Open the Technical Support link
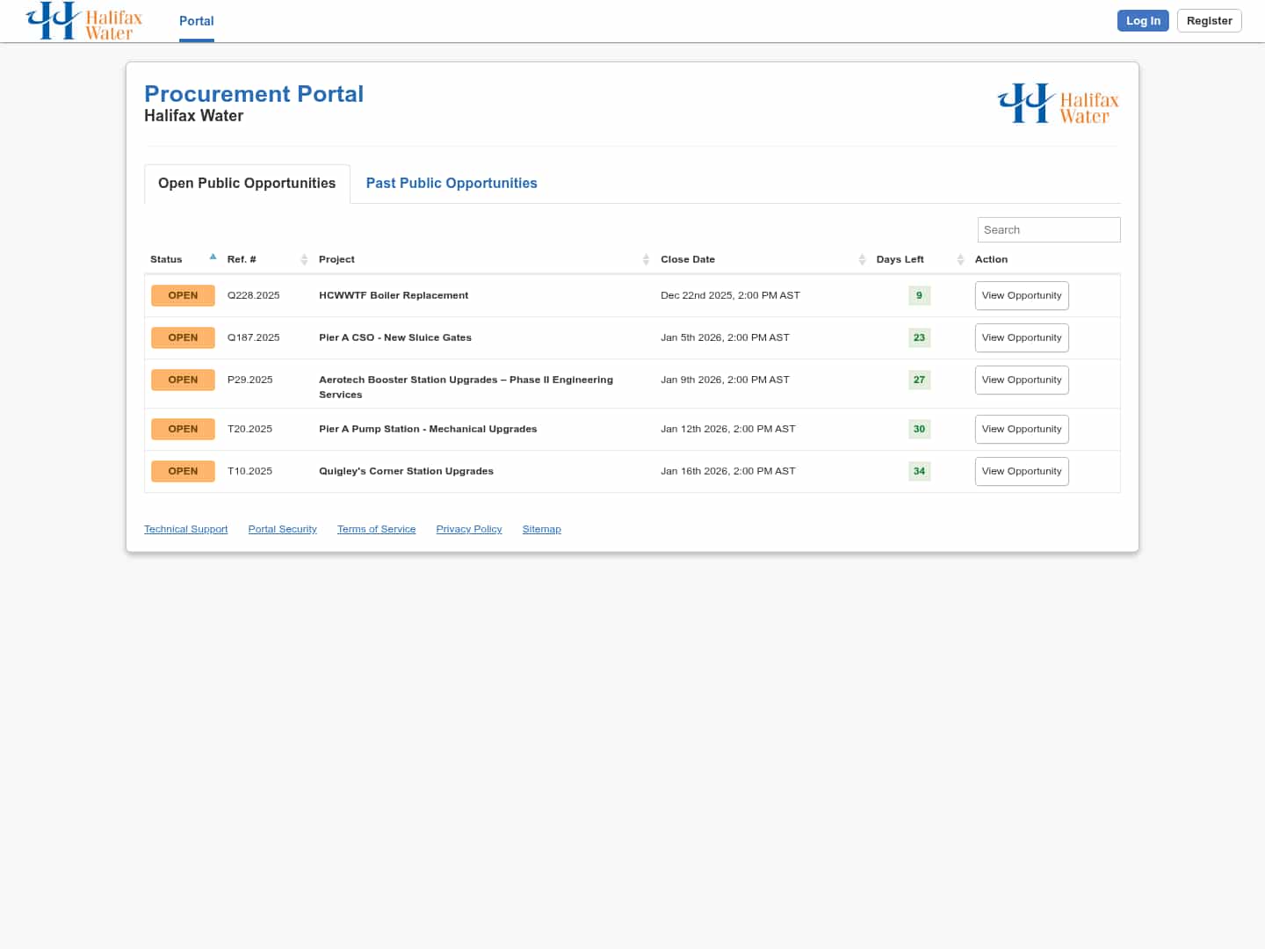The image size is (1265, 949). (185, 529)
